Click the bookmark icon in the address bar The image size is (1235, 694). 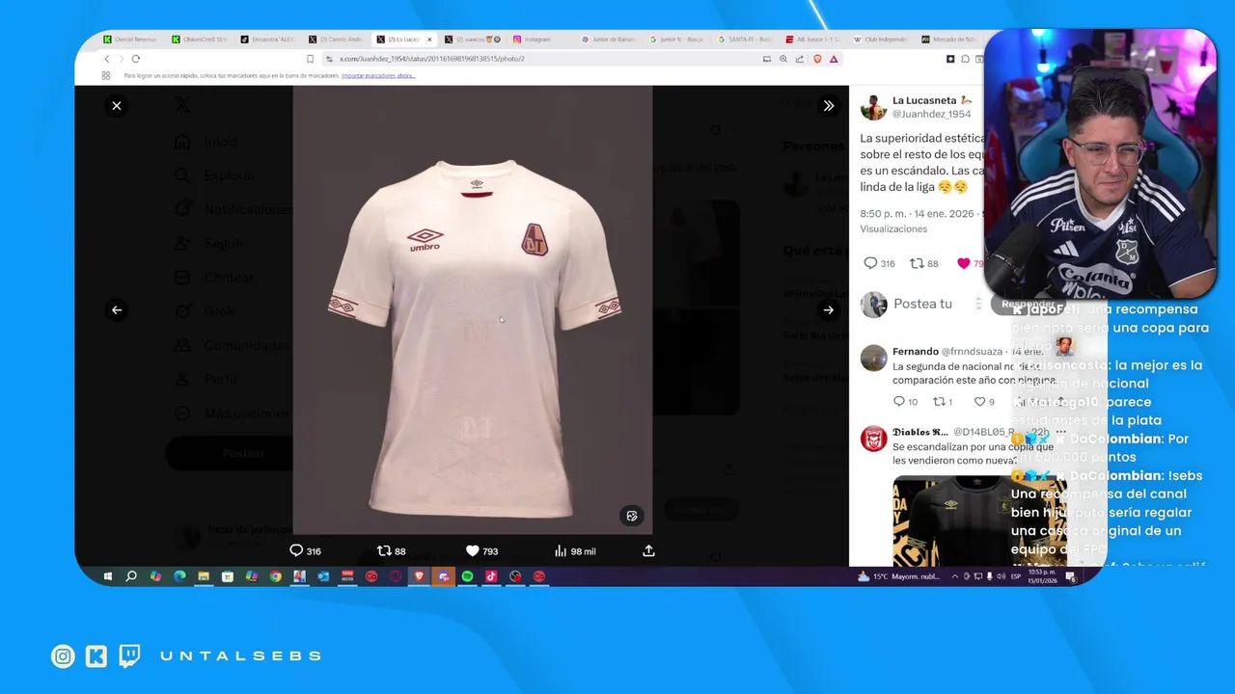pos(310,59)
